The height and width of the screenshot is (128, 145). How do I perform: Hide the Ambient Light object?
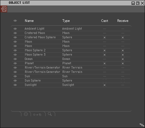(15, 29)
